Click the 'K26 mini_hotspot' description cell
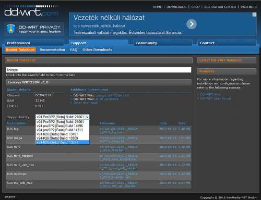261x200 pixels. tap(20, 156)
